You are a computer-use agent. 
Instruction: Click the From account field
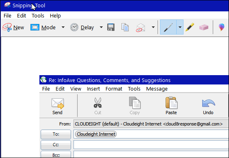[151, 124]
